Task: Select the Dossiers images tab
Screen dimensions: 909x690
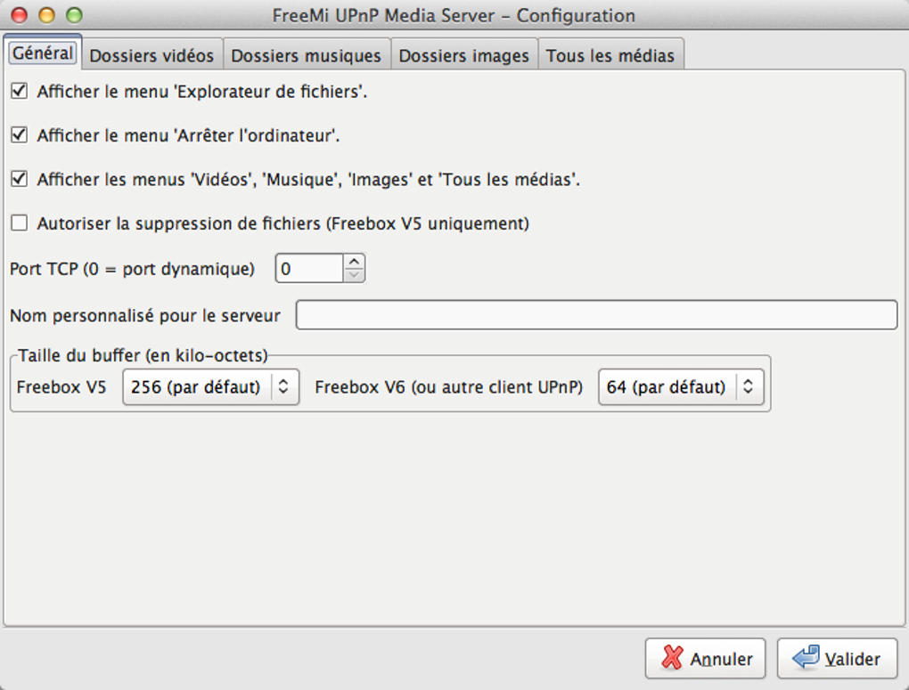Action: click(463, 55)
